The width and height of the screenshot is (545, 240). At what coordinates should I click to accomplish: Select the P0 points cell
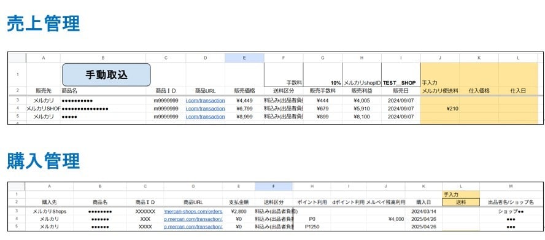click(x=312, y=219)
